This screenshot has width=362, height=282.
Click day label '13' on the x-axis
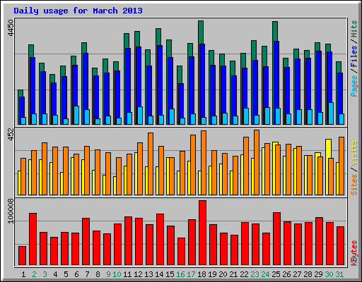coord(148,274)
